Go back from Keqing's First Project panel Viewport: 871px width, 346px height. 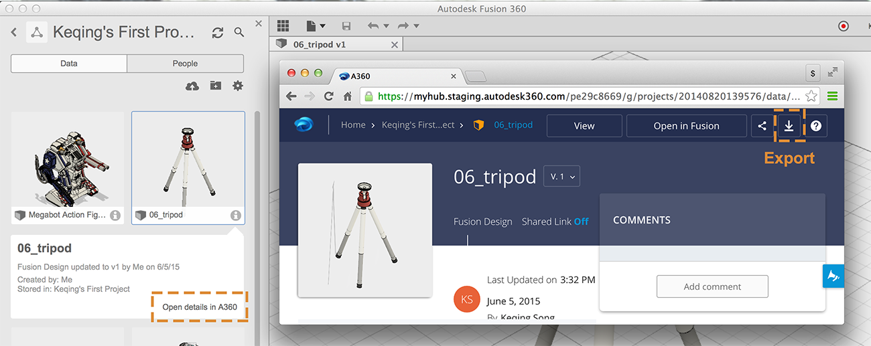pos(14,32)
